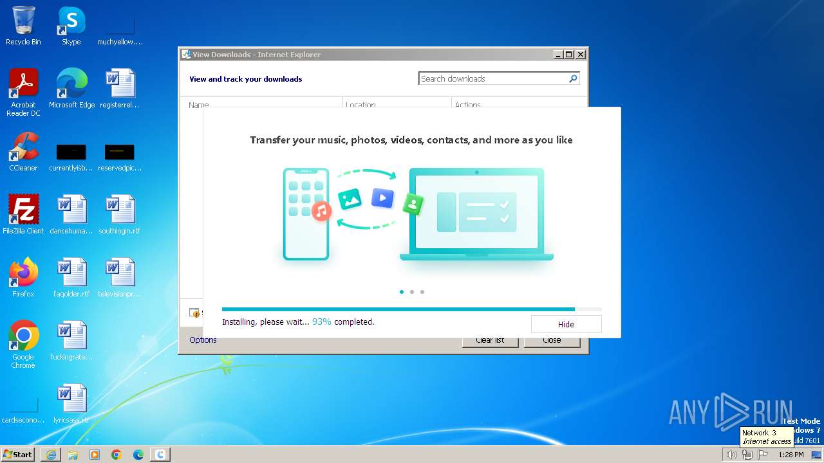Click the installer progress bar
This screenshot has height=463, width=824.
point(411,309)
